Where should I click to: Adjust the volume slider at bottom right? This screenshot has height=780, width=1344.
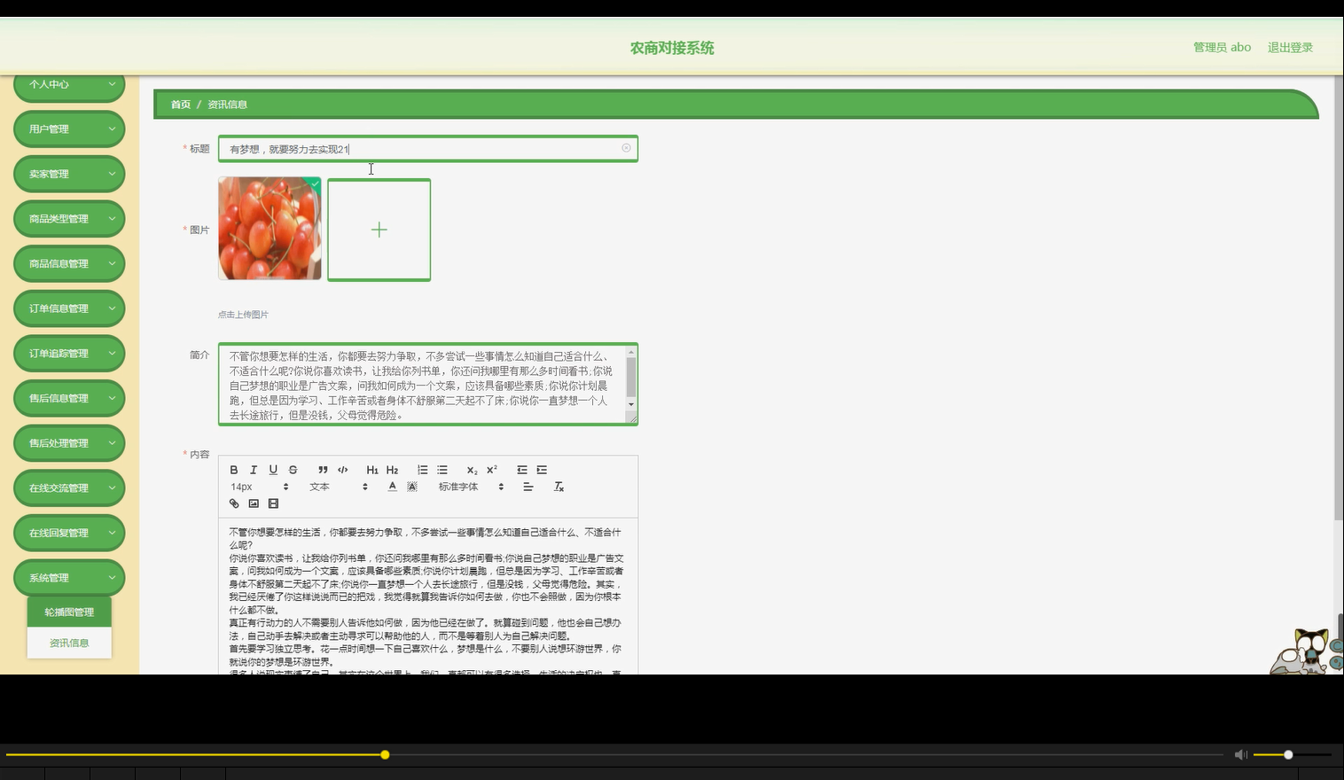[1286, 754]
